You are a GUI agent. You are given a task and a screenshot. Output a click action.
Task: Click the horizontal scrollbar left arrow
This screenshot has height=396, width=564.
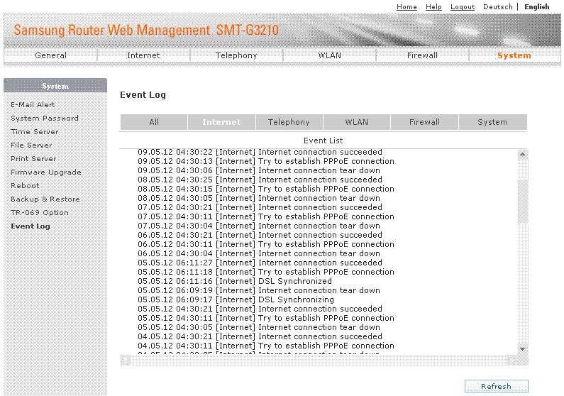pyautogui.click(x=126, y=360)
